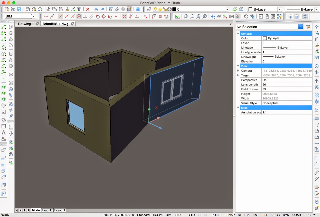
Task: Switch to the BricsBIM-1.dwg tab
Action: 55,24
